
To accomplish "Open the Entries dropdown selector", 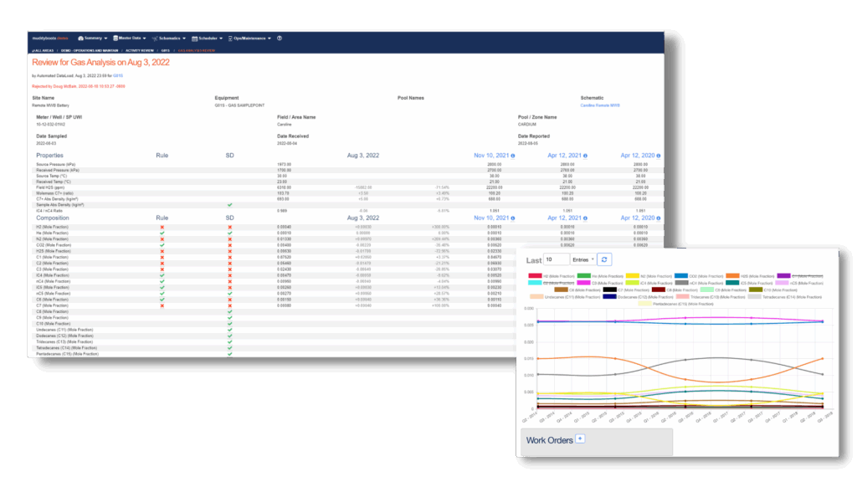I will pos(583,259).
